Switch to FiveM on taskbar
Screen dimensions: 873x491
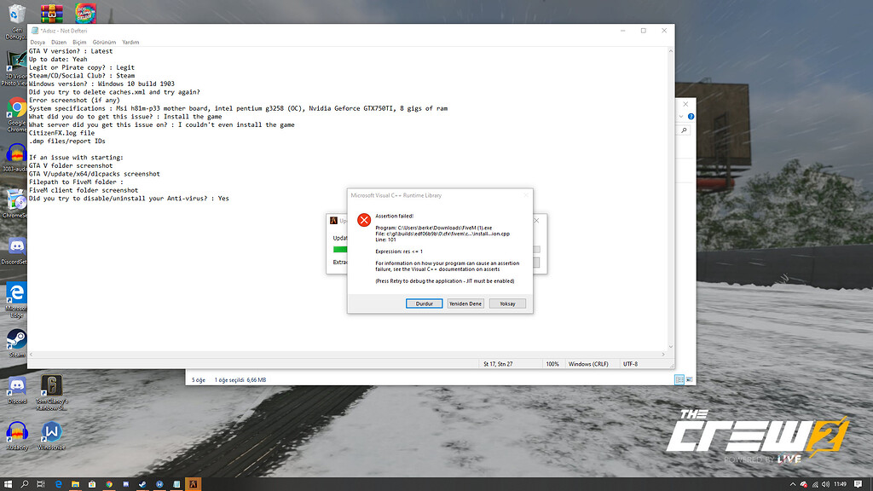coord(194,484)
